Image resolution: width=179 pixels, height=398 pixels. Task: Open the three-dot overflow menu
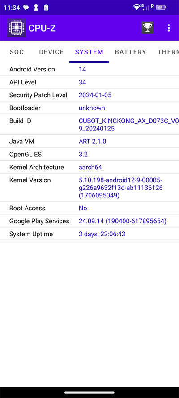point(169,28)
